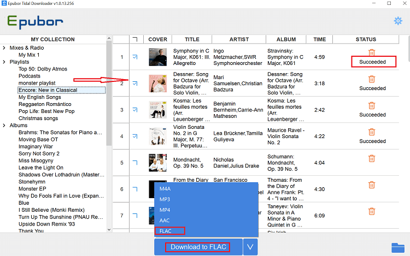Sort by the TIME column header
The height and width of the screenshot is (256, 410).
tap(320, 39)
